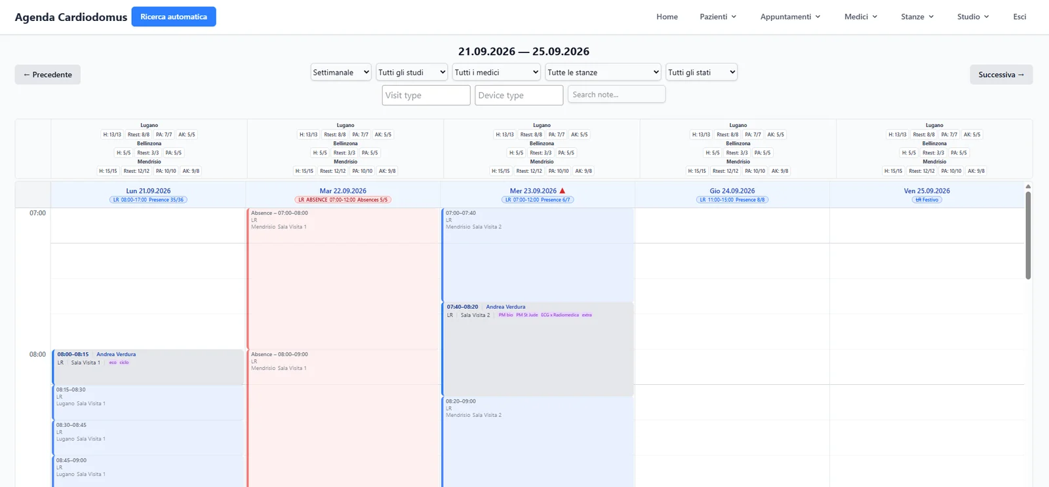This screenshot has height=487, width=1049.
Task: Select the Absence – 08:00–09:00 block
Action: click(343, 418)
